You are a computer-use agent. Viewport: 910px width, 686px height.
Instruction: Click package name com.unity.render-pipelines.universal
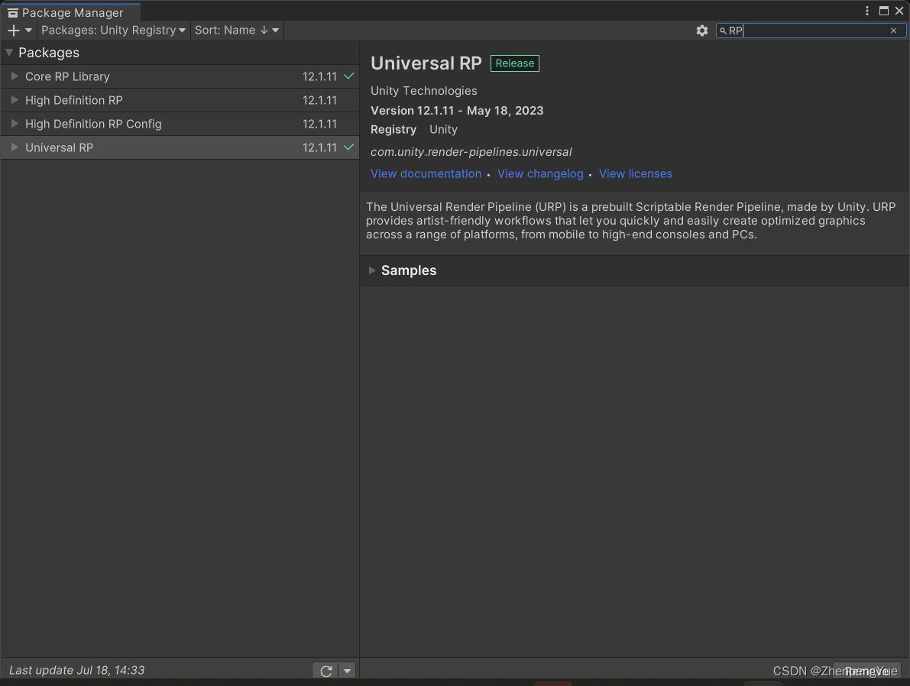tap(471, 152)
